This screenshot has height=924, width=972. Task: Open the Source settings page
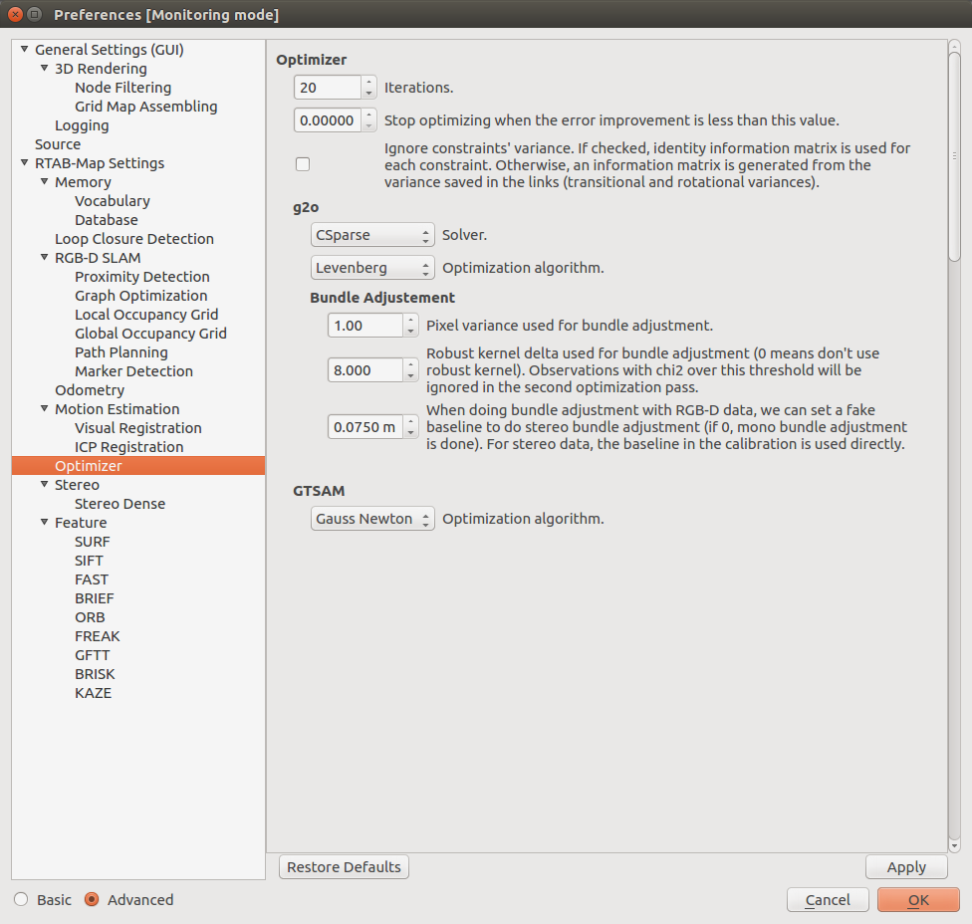point(58,144)
